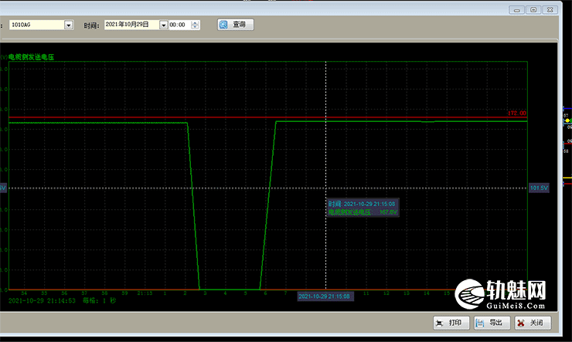
Task: Click the tooltip showing 167.8V reading
Action: tap(363, 208)
